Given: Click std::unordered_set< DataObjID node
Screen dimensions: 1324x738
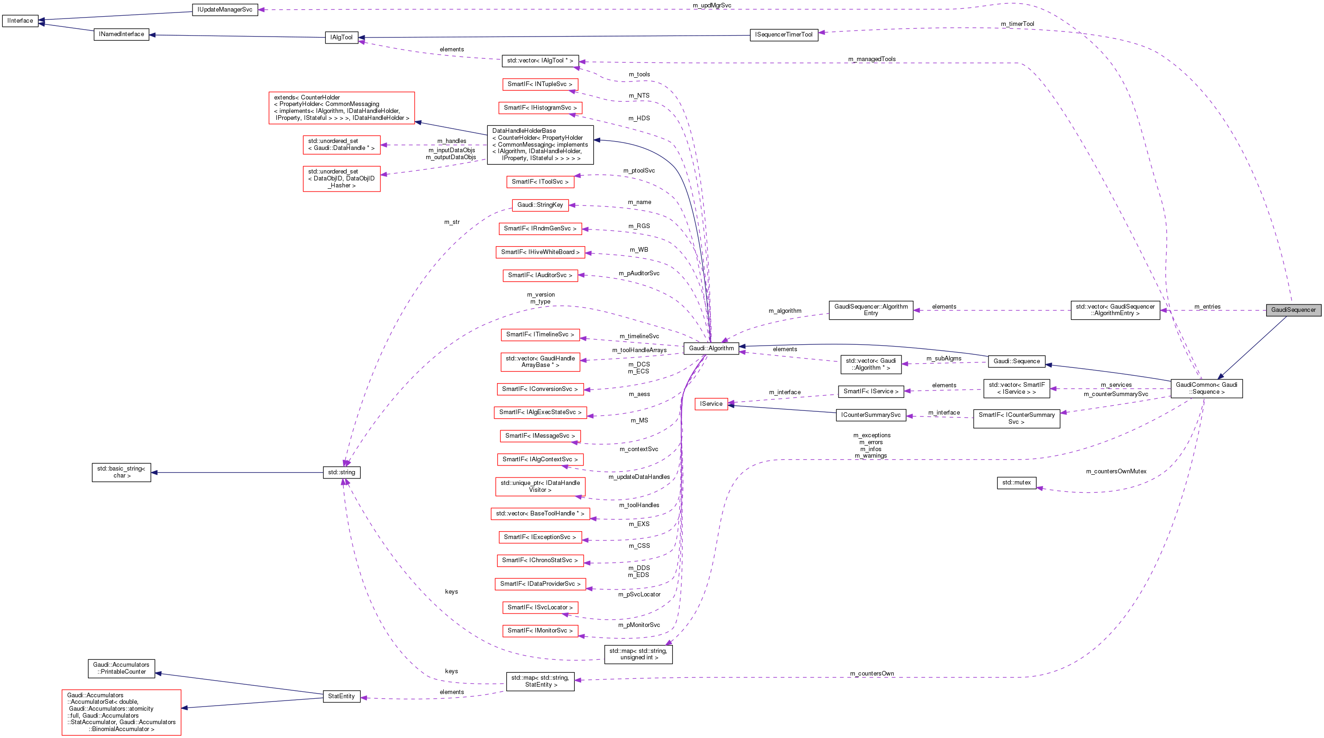Looking at the screenshot, I should (342, 179).
